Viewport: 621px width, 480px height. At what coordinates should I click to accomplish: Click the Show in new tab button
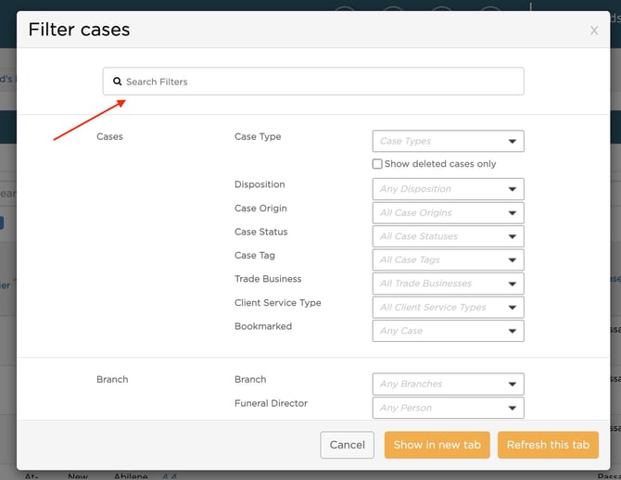437,445
